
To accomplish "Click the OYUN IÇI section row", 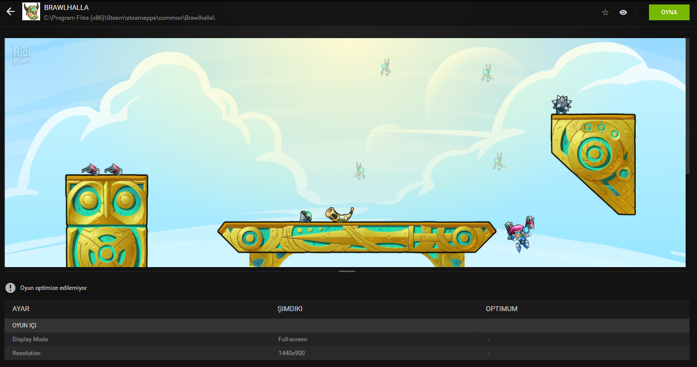I will 347,325.
